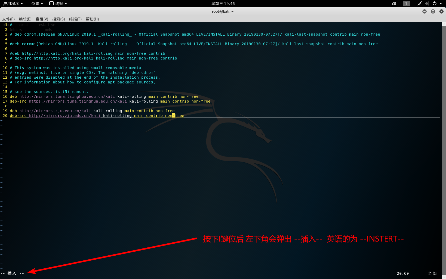Click the zju mirror URL on line 19
Screen dimensions: 446x279
click(55, 111)
